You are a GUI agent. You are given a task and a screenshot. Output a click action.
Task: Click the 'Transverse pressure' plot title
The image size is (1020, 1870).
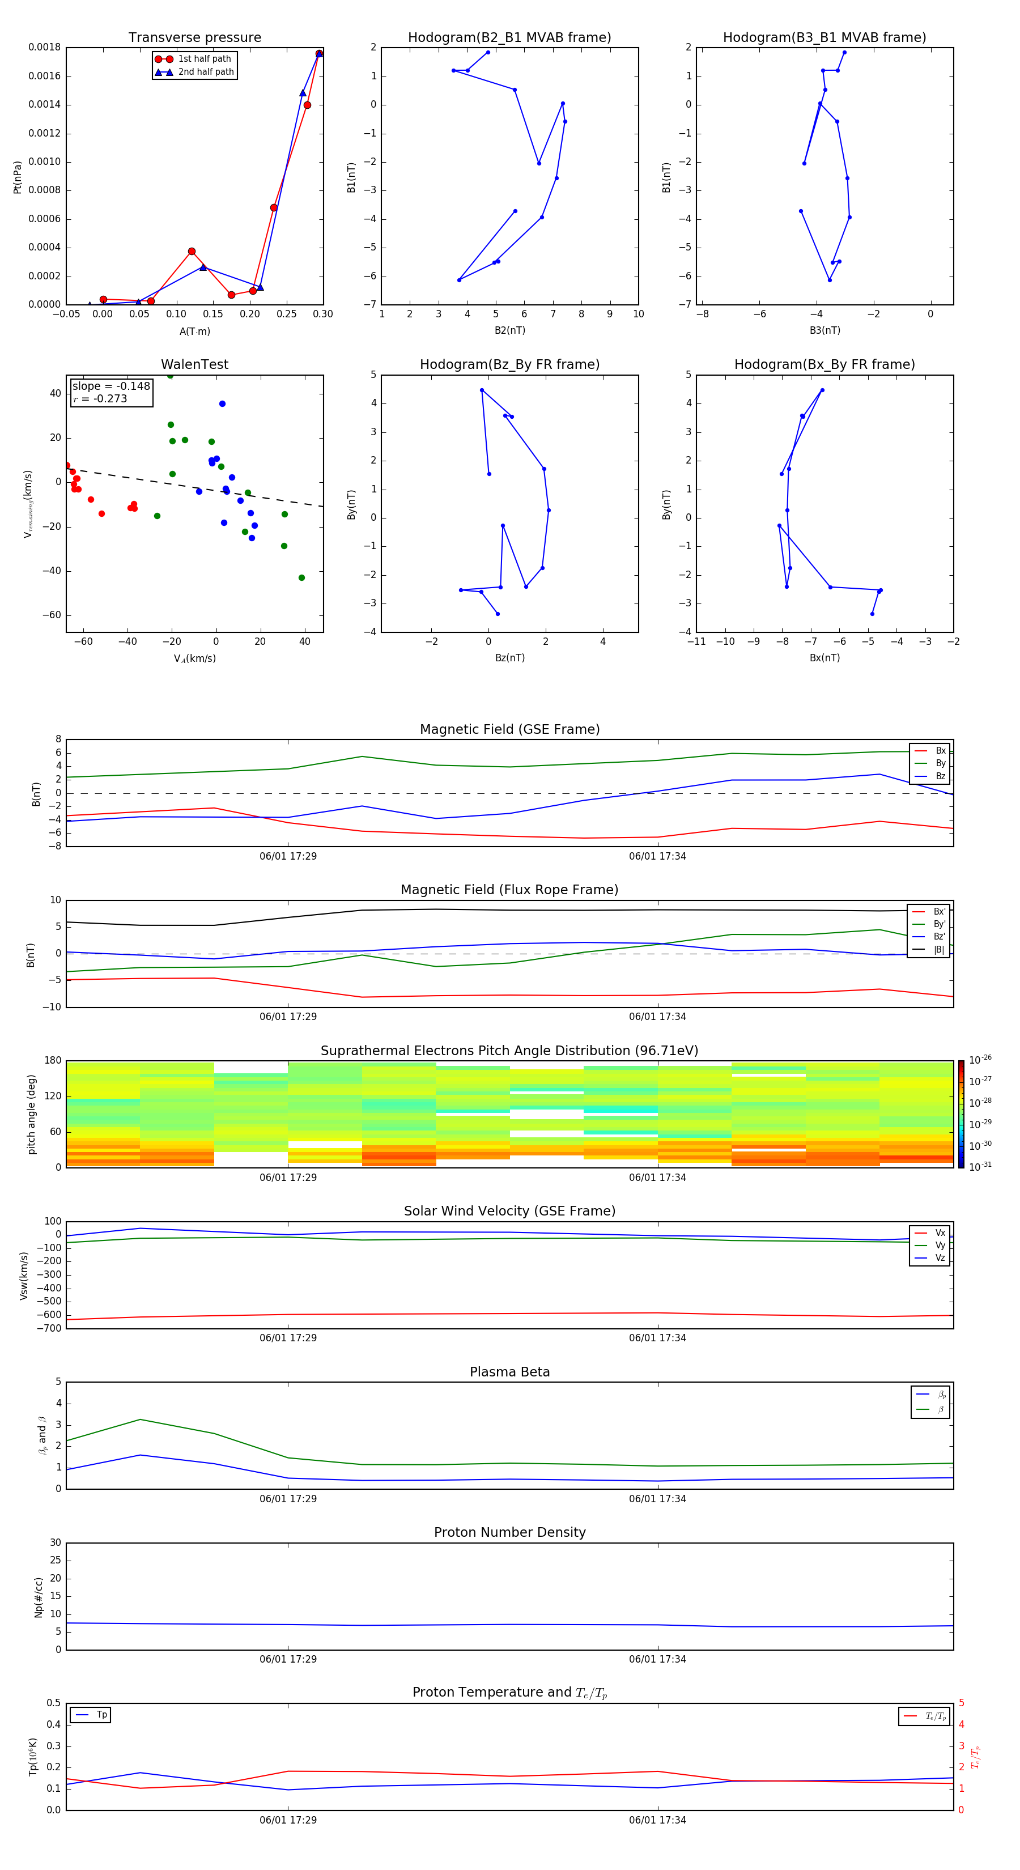pos(194,38)
